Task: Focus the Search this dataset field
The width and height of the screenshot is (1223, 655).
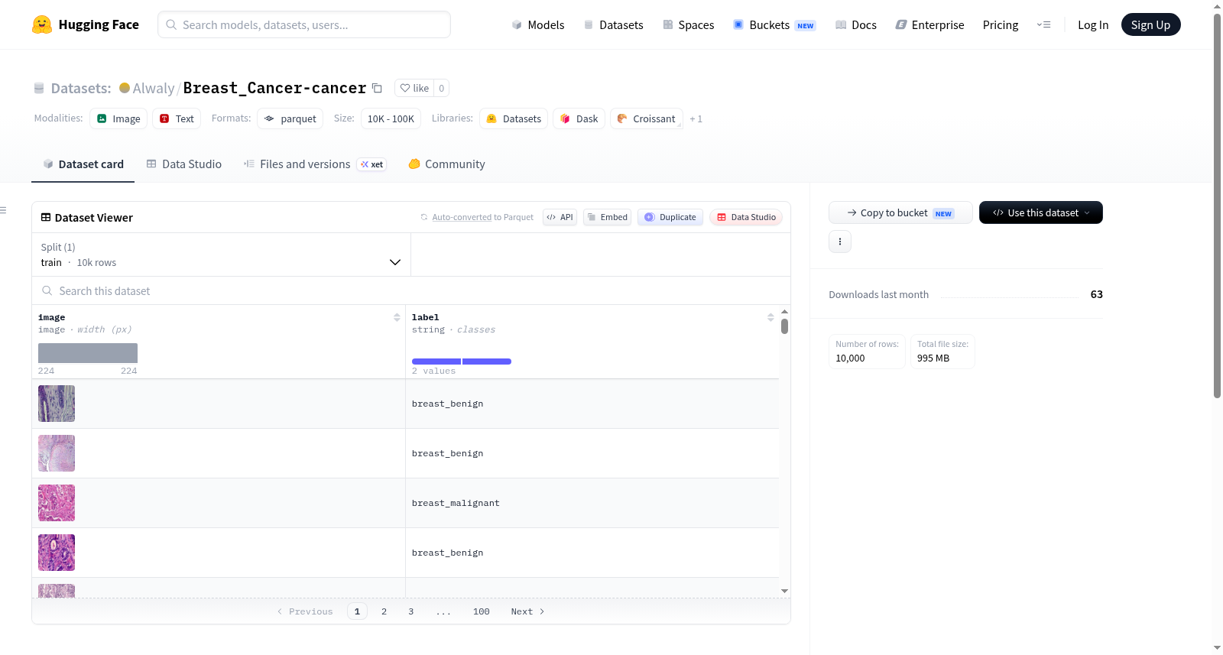Action: [x=411, y=290]
